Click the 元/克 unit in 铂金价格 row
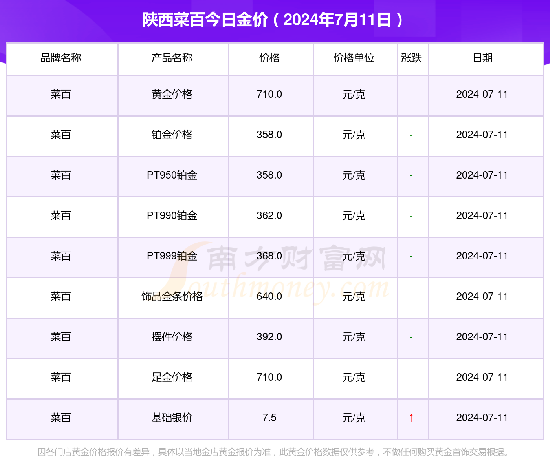The height and width of the screenshot is (469, 550). (x=354, y=135)
